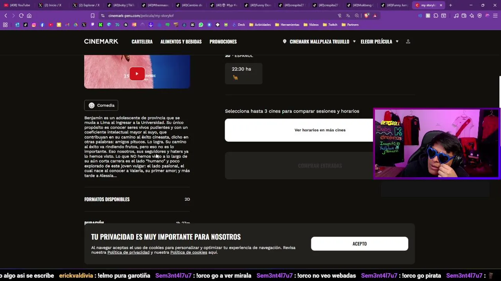Open the translate page icon in address bar
This screenshot has height=281, width=501.
348,16
